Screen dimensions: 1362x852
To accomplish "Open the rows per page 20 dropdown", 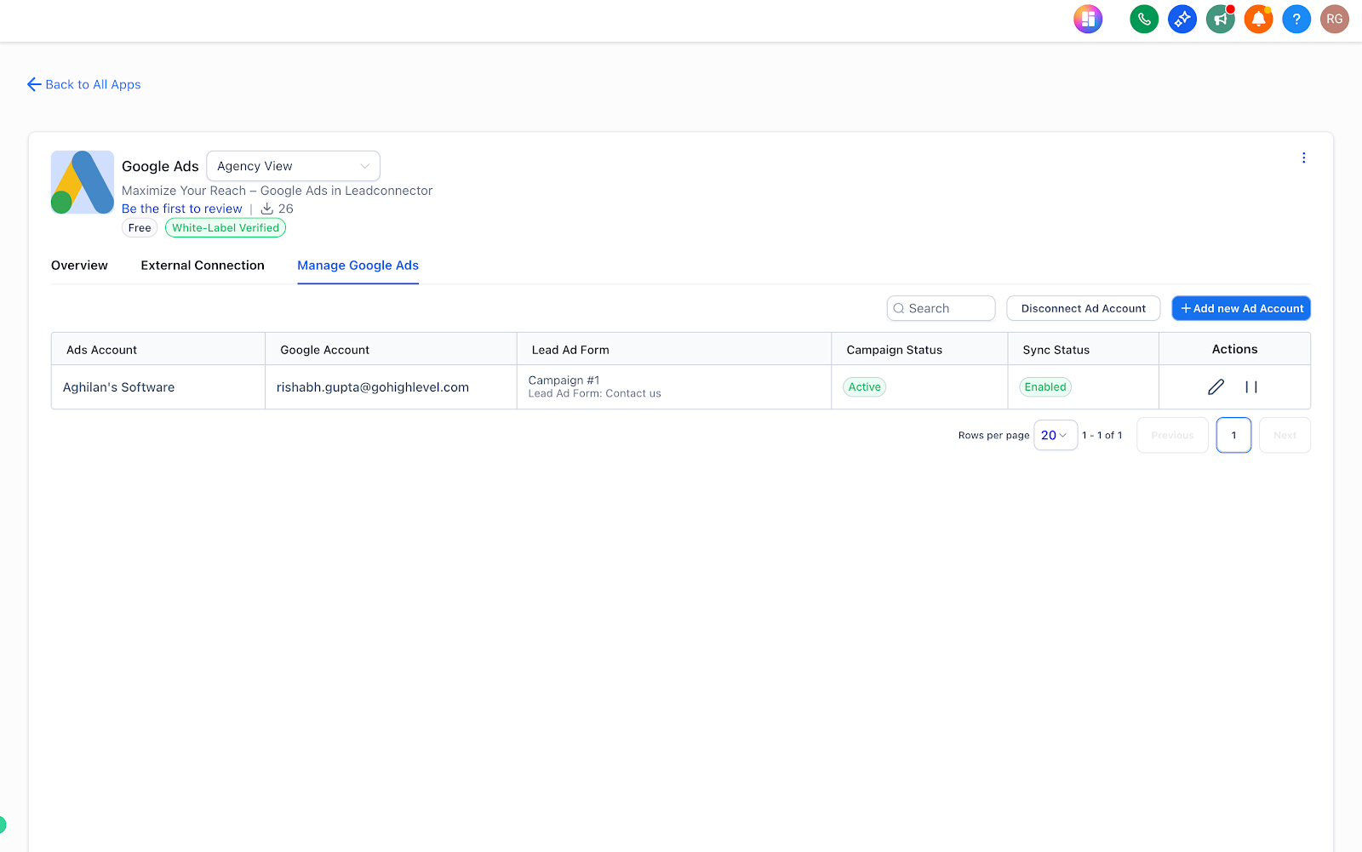I will tap(1056, 435).
